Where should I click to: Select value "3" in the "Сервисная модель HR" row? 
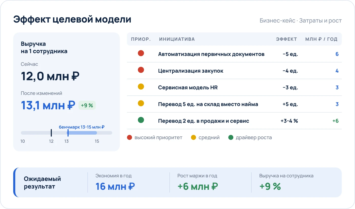(337, 88)
